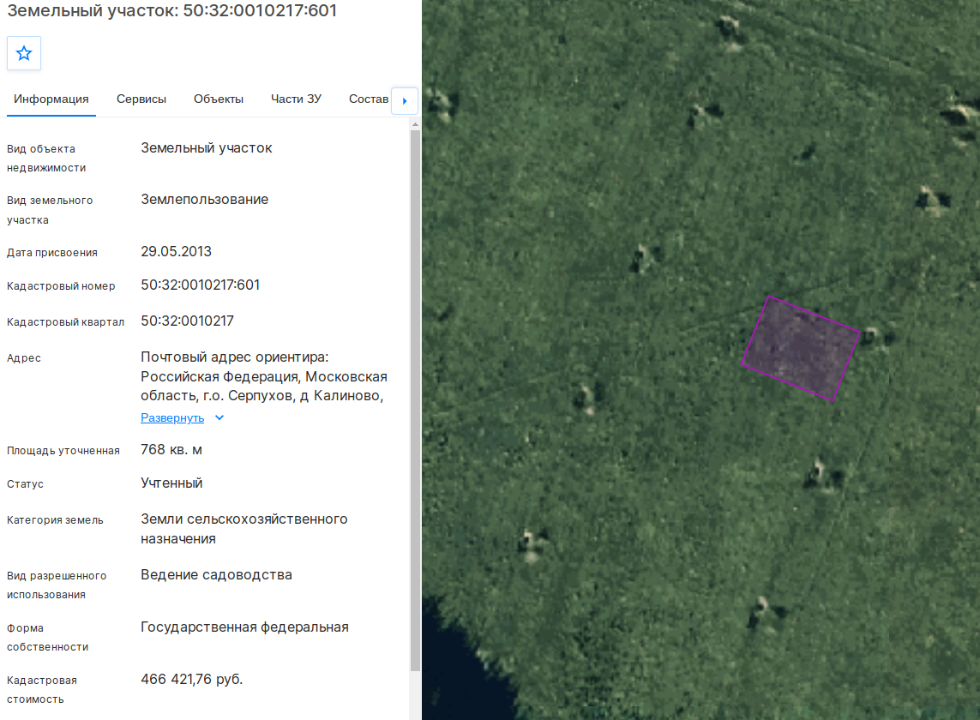Click the cadastral cost 466 421,76 руб.
This screenshot has height=720, width=980.
[x=192, y=680]
